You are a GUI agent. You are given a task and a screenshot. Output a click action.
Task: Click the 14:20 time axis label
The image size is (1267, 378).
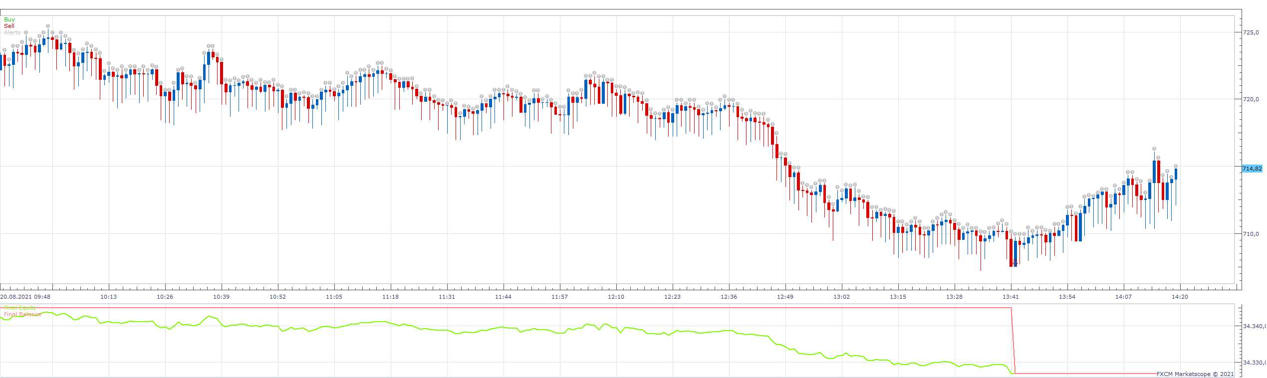point(1180,297)
